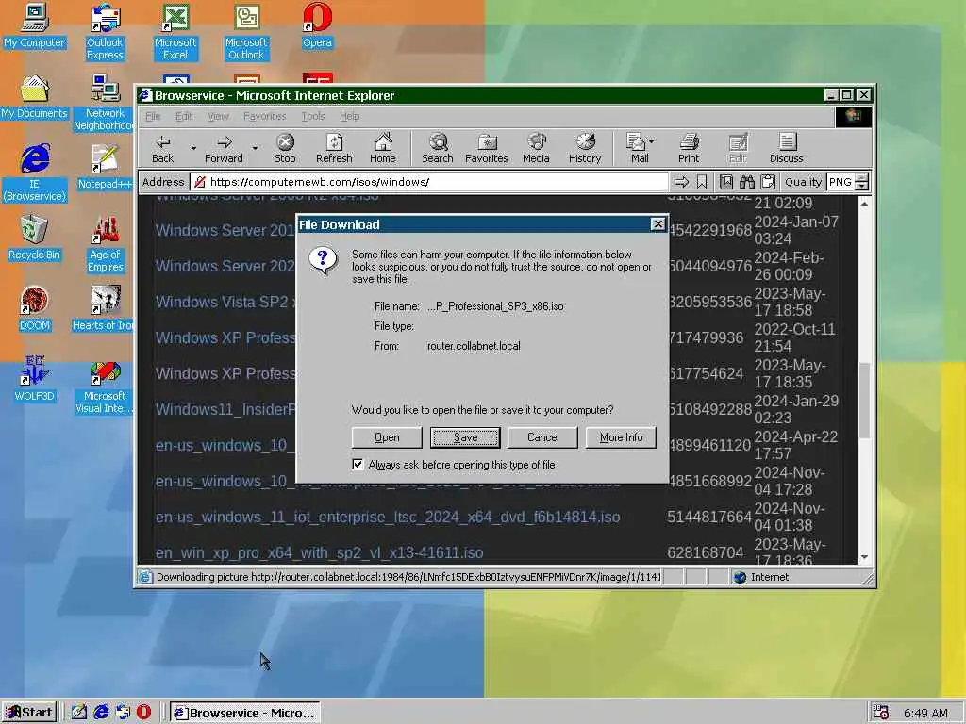This screenshot has width=966, height=724.
Task: Open the View menu
Action: [x=218, y=116]
